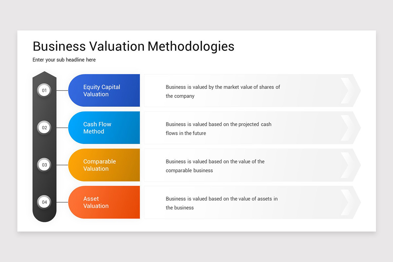393x262 pixels.
Task: Select the text about market value of shares
Action: (x=223, y=91)
